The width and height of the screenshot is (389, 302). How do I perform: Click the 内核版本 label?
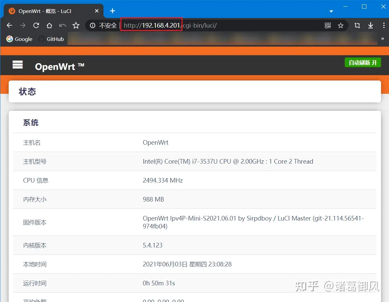tap(35, 245)
